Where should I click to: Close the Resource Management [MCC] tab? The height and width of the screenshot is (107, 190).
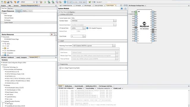tap(39, 6)
